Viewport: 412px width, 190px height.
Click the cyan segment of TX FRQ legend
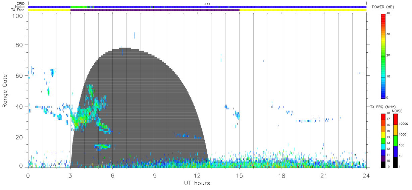(x=383, y=147)
